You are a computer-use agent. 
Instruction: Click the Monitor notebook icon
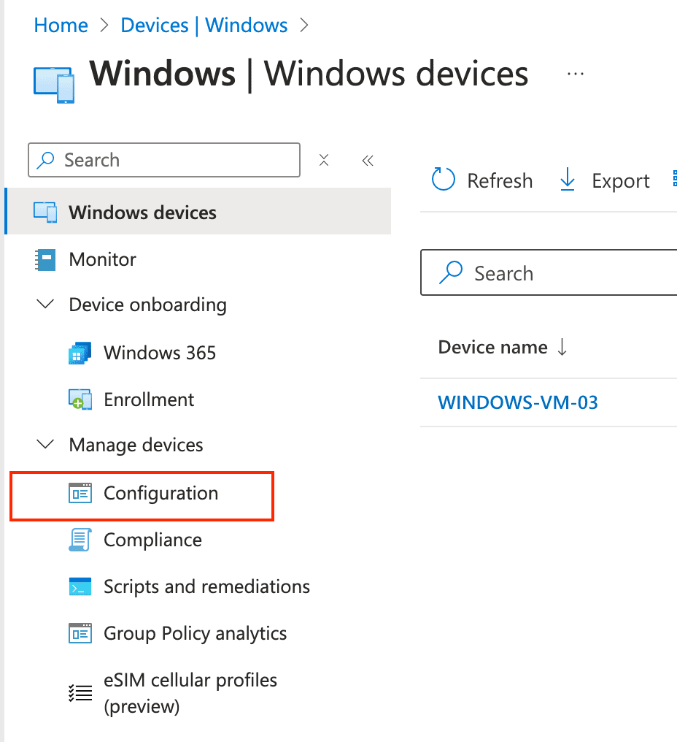click(45, 260)
